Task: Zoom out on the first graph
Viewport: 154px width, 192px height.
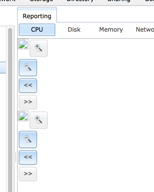Action: [x=28, y=68]
